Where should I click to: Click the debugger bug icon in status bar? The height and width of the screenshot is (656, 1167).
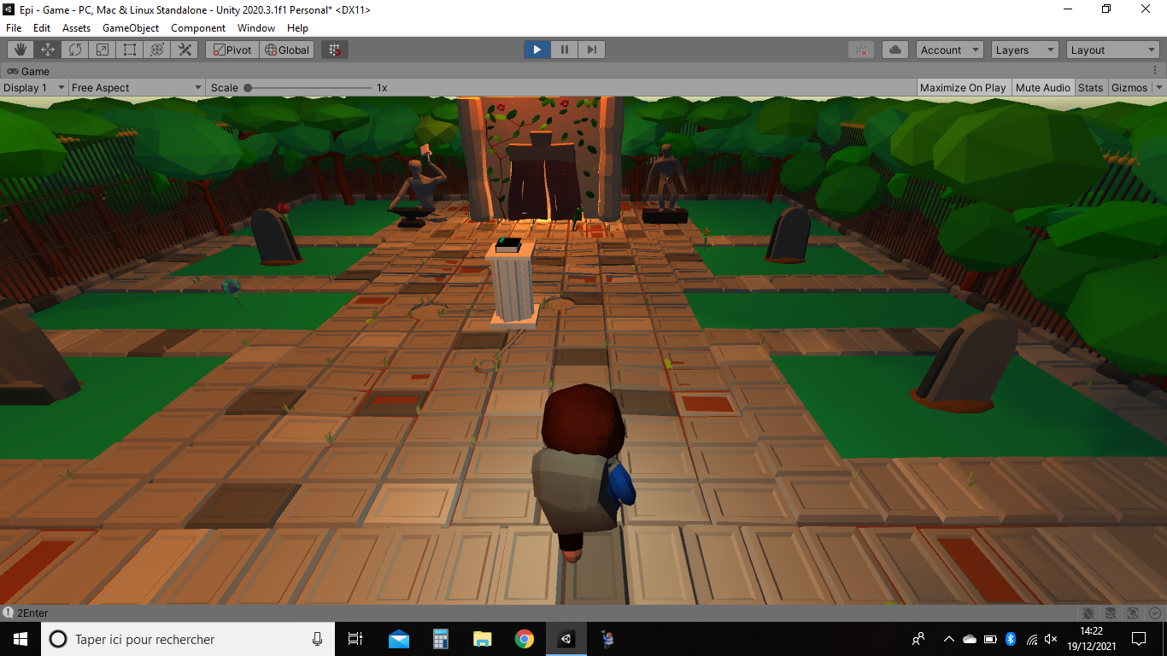coord(1088,612)
